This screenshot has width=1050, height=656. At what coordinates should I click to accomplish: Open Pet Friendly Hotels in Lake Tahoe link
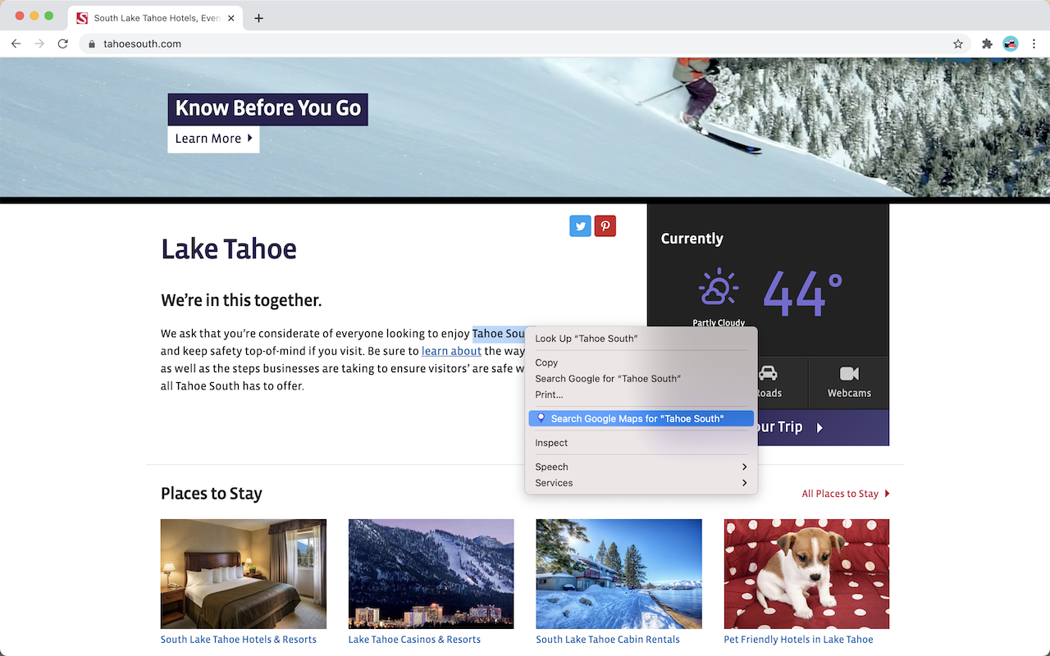(798, 640)
